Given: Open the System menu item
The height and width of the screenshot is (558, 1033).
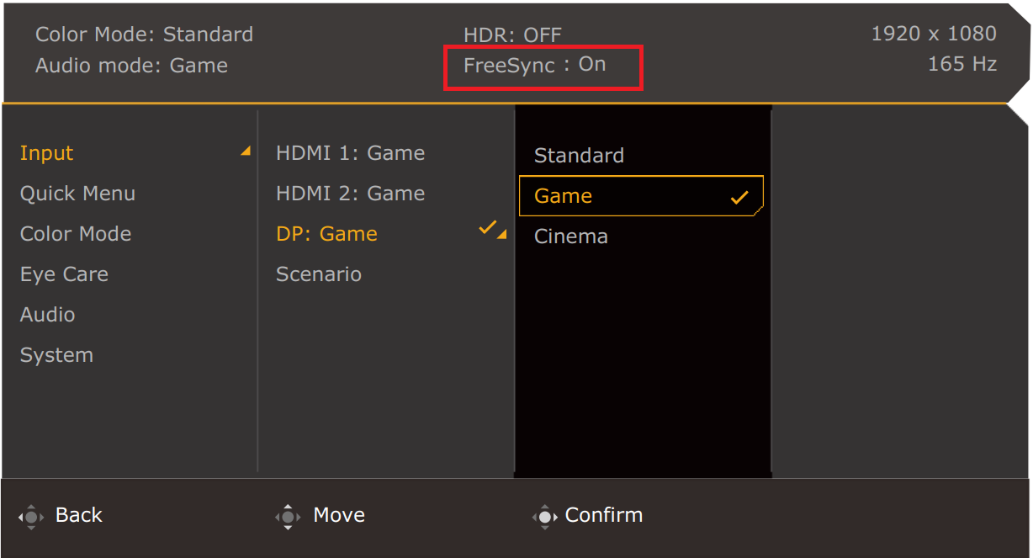Looking at the screenshot, I should click(56, 355).
